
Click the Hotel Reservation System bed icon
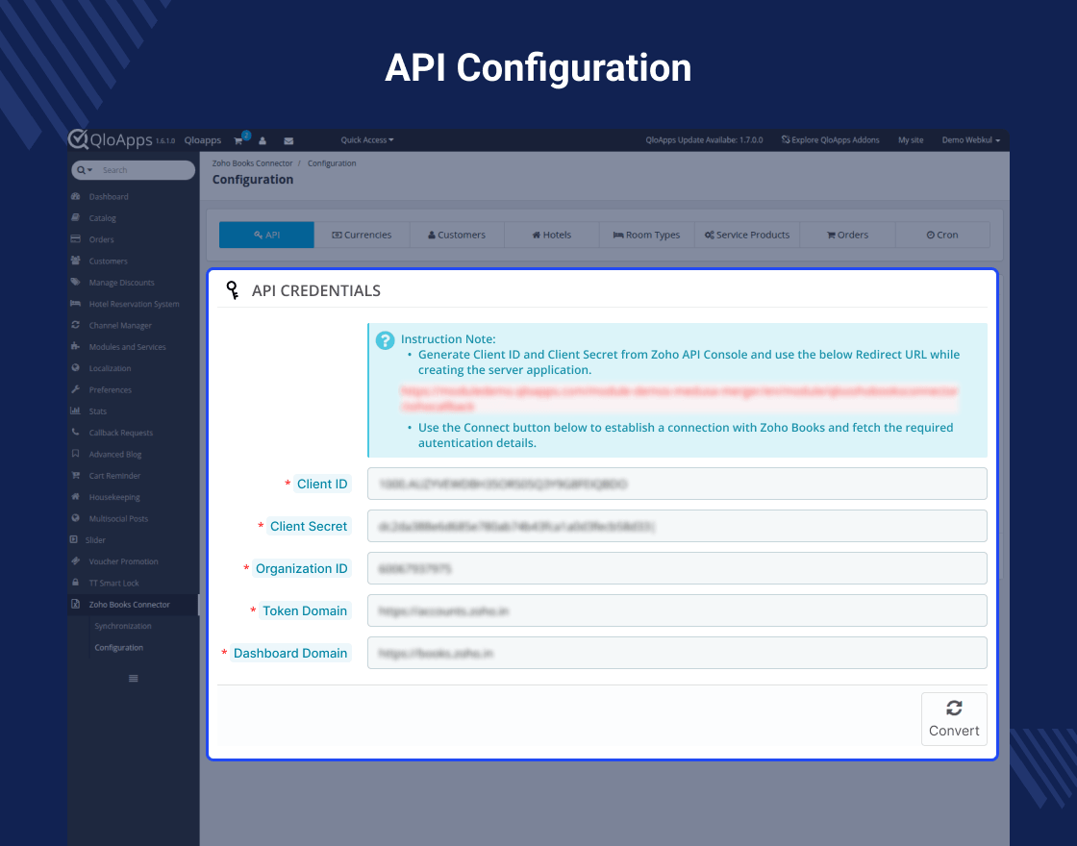tap(76, 304)
